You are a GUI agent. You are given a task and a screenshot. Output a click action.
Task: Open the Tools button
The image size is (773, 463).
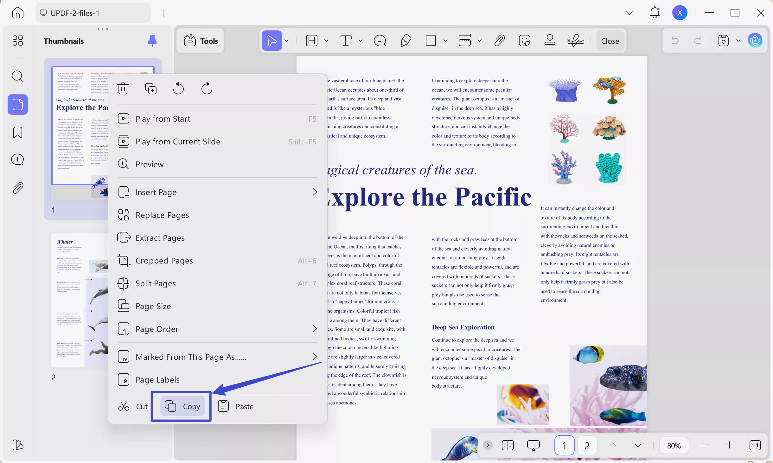[x=201, y=41]
